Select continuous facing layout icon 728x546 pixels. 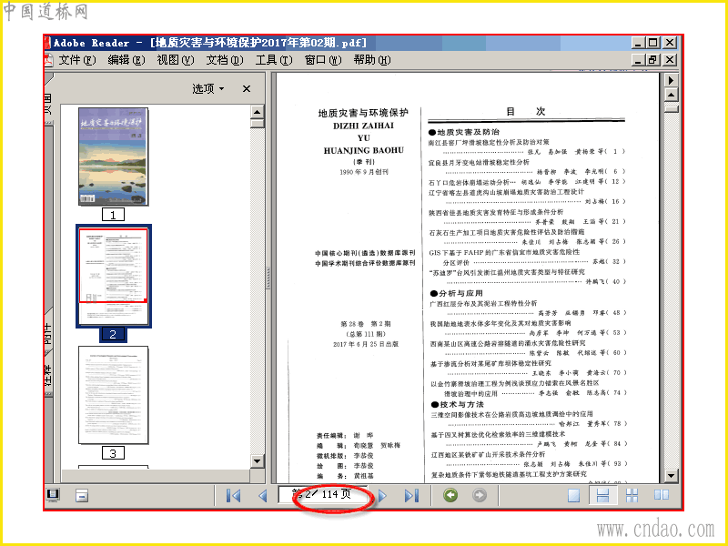[x=632, y=495]
